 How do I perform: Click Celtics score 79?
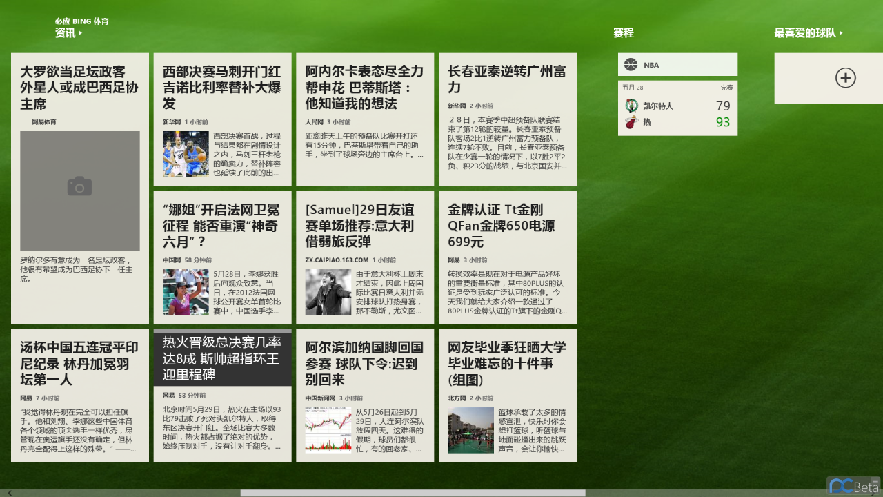(x=723, y=106)
